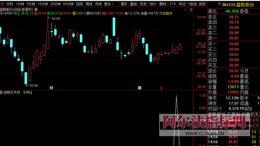This screenshot has width=260, height=146.
Task: Click the 收益 value 0.370
Action: [x=234, y=109]
